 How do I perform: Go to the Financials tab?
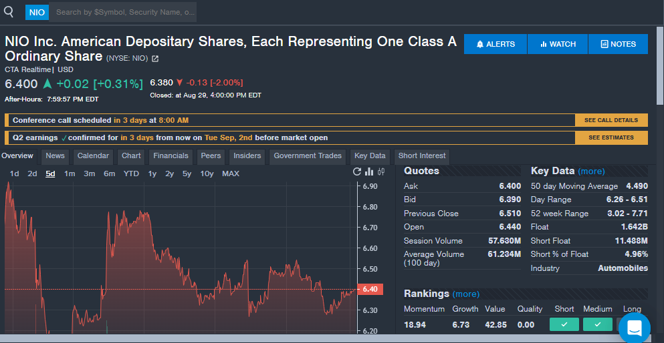point(171,156)
